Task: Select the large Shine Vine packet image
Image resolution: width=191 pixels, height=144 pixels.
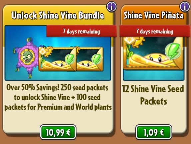Action: click(154, 53)
